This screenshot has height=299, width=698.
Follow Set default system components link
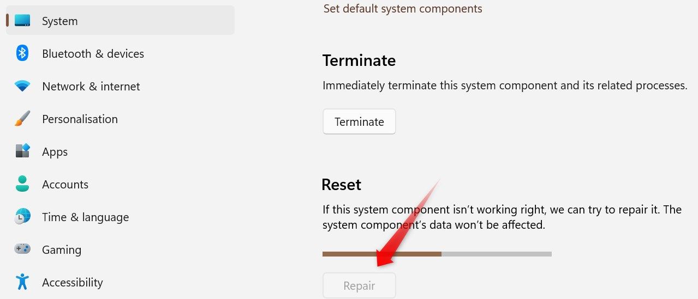[403, 8]
